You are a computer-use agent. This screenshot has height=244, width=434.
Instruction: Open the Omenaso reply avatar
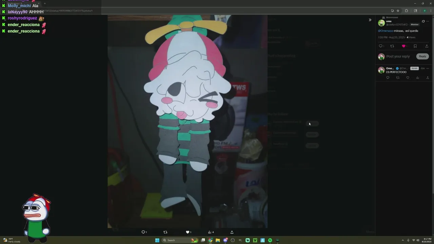(381, 70)
